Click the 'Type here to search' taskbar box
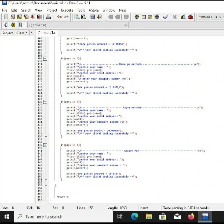The width and height of the screenshot is (224, 224). point(63,217)
